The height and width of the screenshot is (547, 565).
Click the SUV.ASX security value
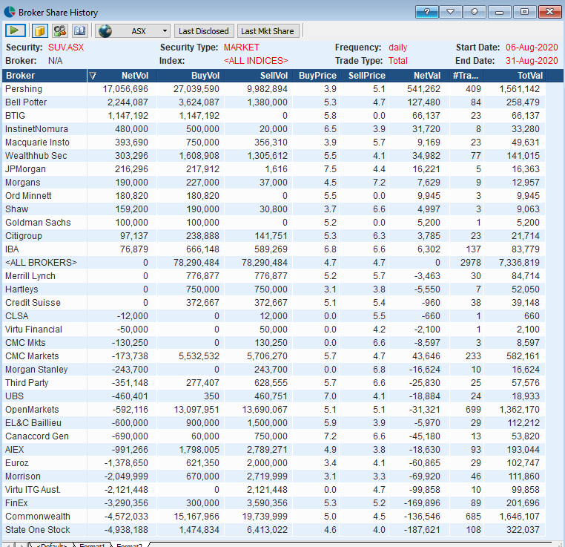pyautogui.click(x=66, y=48)
